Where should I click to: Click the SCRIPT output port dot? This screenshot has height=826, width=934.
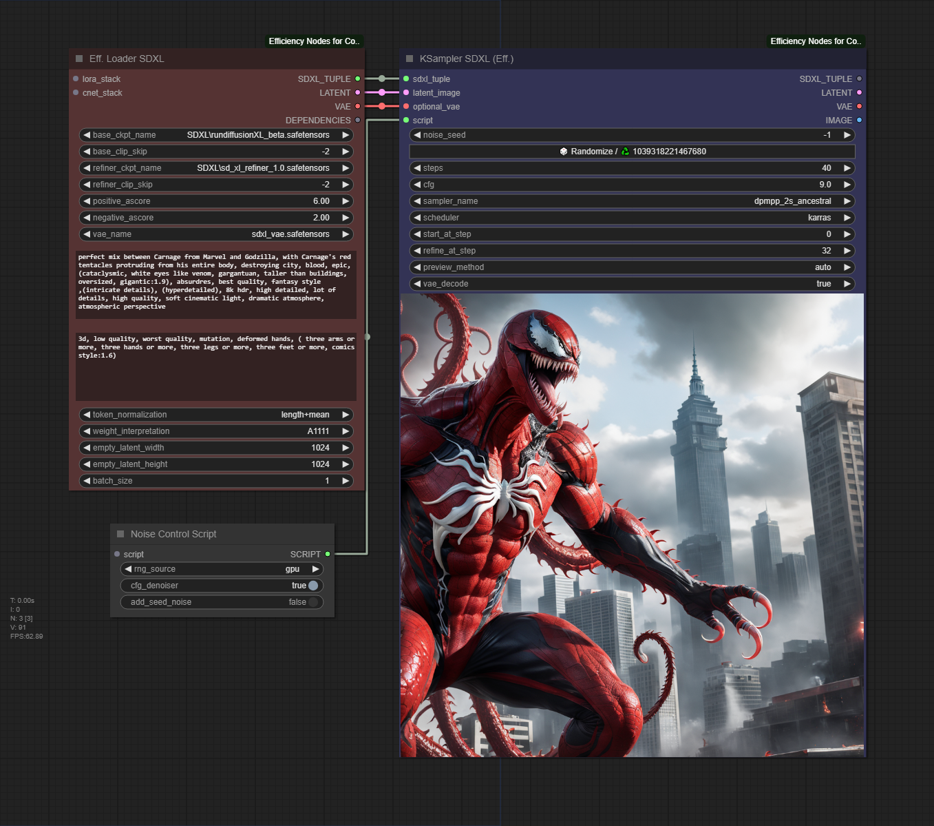(x=328, y=554)
